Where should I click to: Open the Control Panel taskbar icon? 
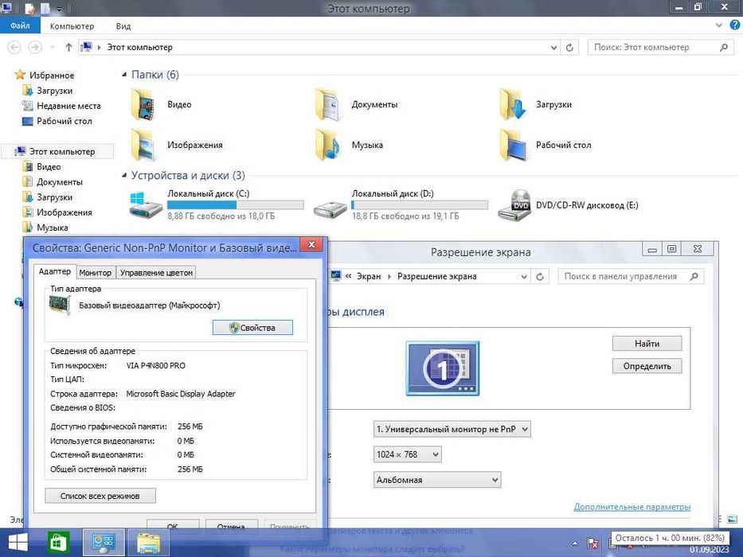click(104, 543)
